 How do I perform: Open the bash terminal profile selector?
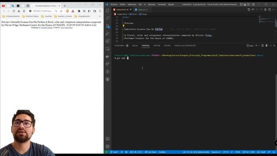tap(250, 45)
